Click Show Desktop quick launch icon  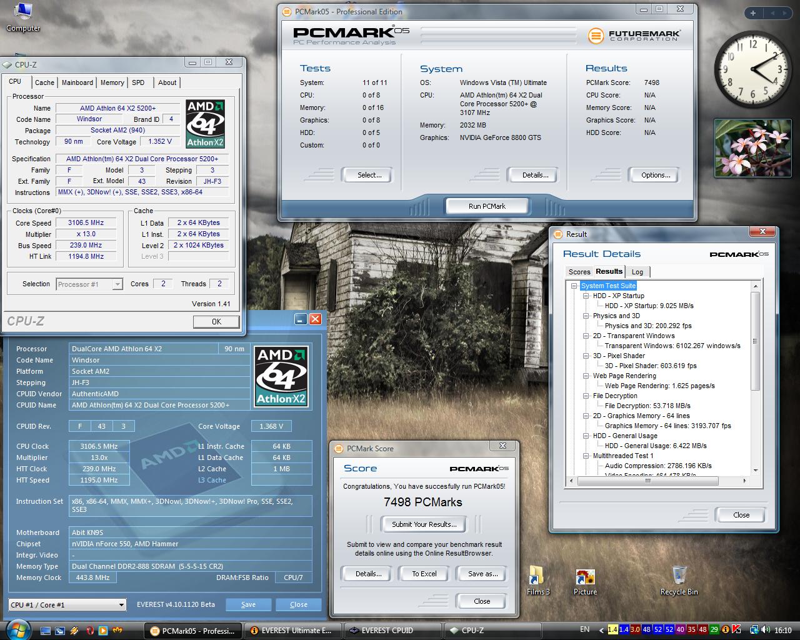point(46,631)
